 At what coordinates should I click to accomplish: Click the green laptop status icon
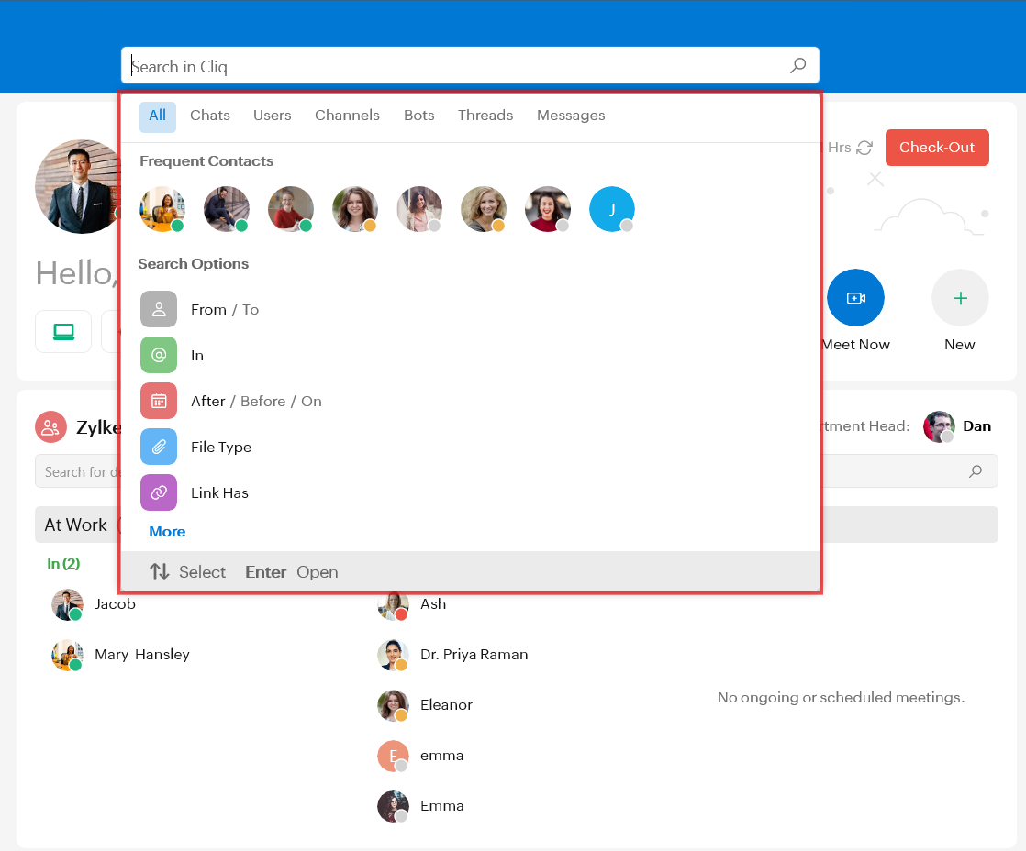63,331
